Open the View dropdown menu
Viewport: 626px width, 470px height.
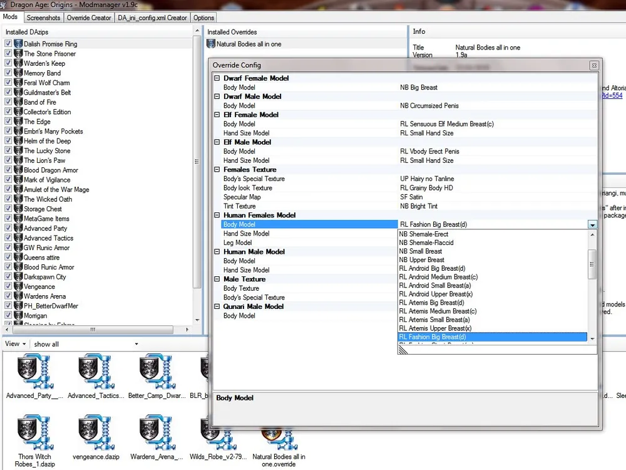point(16,344)
